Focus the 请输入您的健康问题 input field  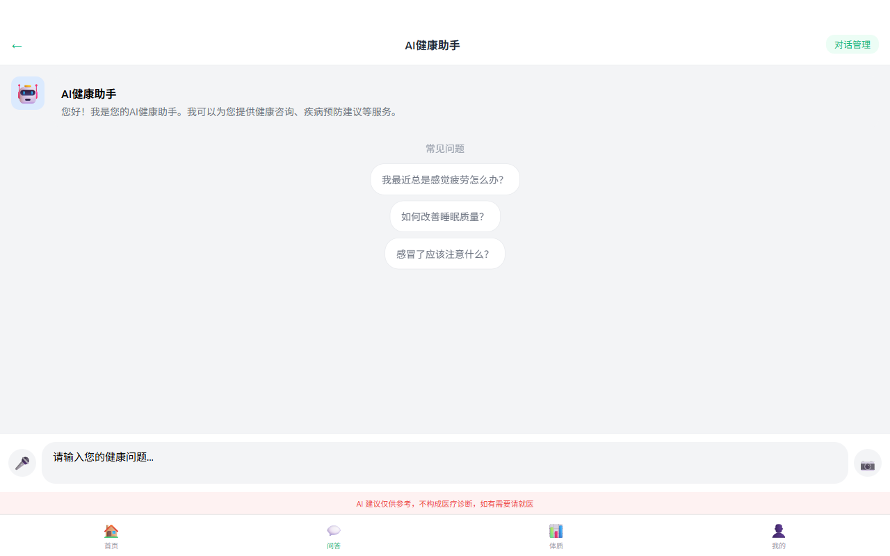point(445,462)
